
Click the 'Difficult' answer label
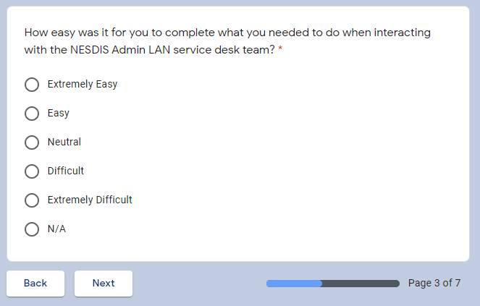(66, 171)
